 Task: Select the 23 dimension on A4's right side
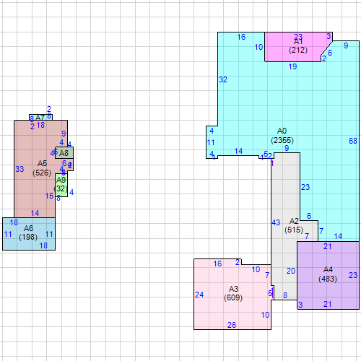[x=353, y=275]
